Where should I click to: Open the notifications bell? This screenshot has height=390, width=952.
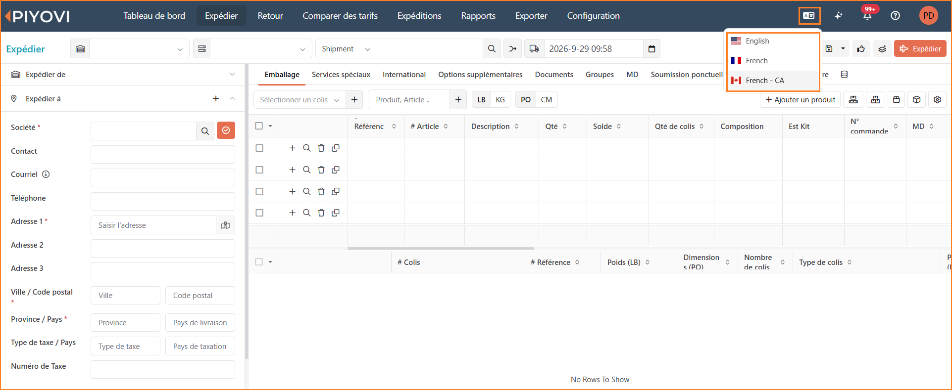click(x=867, y=16)
